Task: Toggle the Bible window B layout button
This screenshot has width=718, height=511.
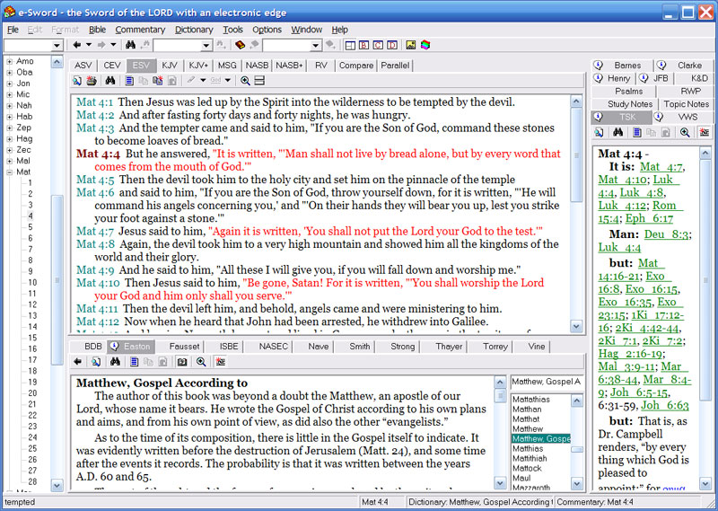Action: [364, 45]
